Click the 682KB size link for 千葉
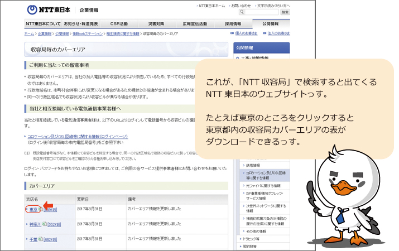This screenshot has height=251, width=399. (x=50, y=239)
